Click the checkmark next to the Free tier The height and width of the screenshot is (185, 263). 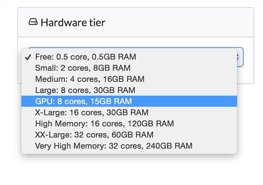[x=27, y=57]
